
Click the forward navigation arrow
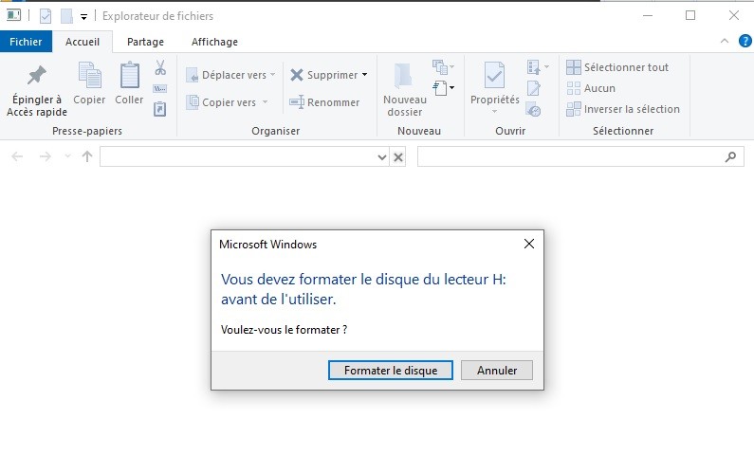click(x=46, y=156)
